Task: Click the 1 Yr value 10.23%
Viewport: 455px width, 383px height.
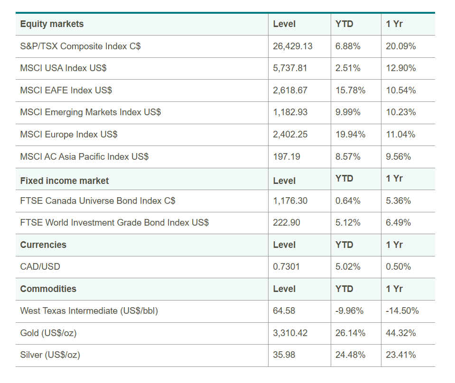Action: [x=401, y=112]
